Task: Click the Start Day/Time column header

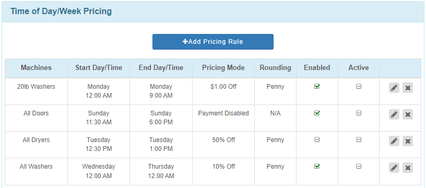Action: click(99, 68)
